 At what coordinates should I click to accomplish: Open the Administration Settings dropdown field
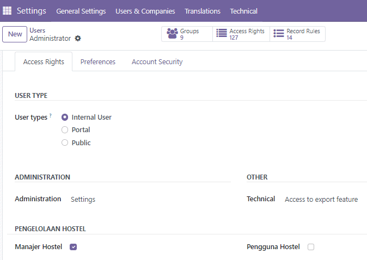coord(150,200)
